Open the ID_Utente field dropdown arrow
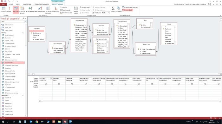The image size is (222, 124). [51, 78]
